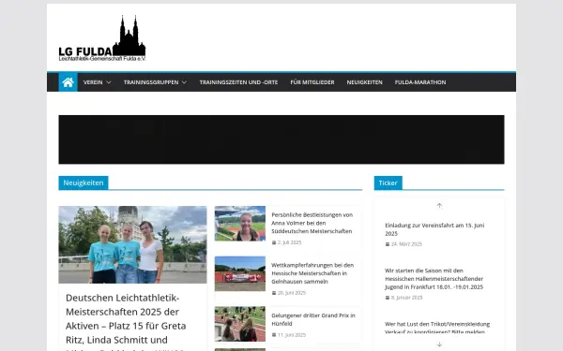Click the black banner below navigation
The image size is (563, 351).
point(281,139)
